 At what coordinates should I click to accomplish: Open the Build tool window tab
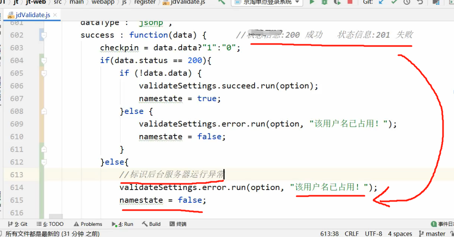click(151, 224)
